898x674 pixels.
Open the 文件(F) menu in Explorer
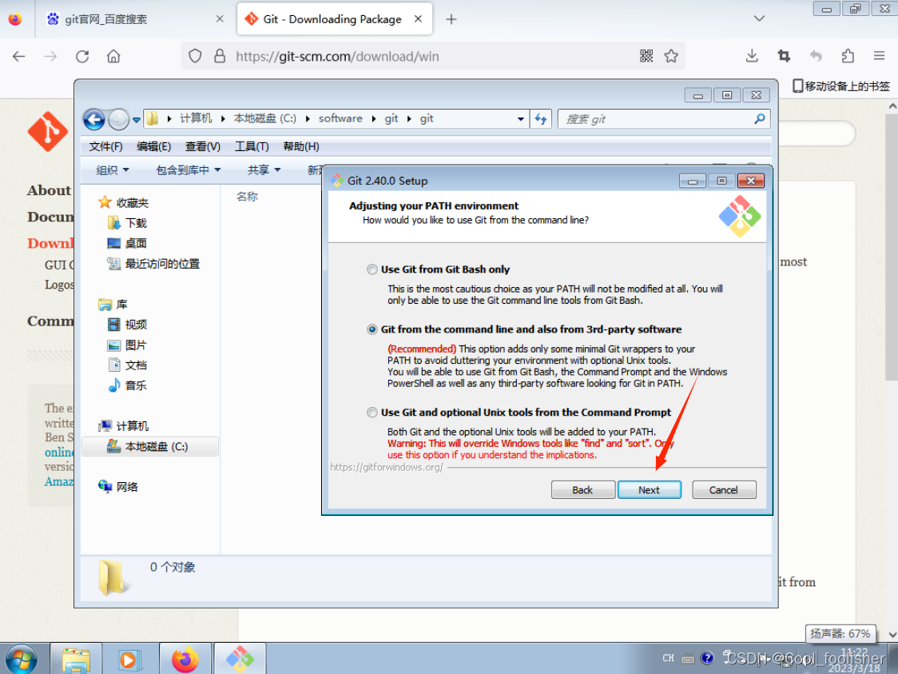[106, 147]
